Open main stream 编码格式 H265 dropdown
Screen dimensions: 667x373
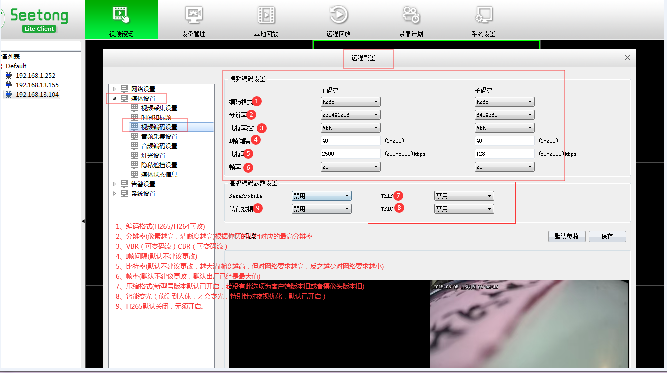coord(350,102)
